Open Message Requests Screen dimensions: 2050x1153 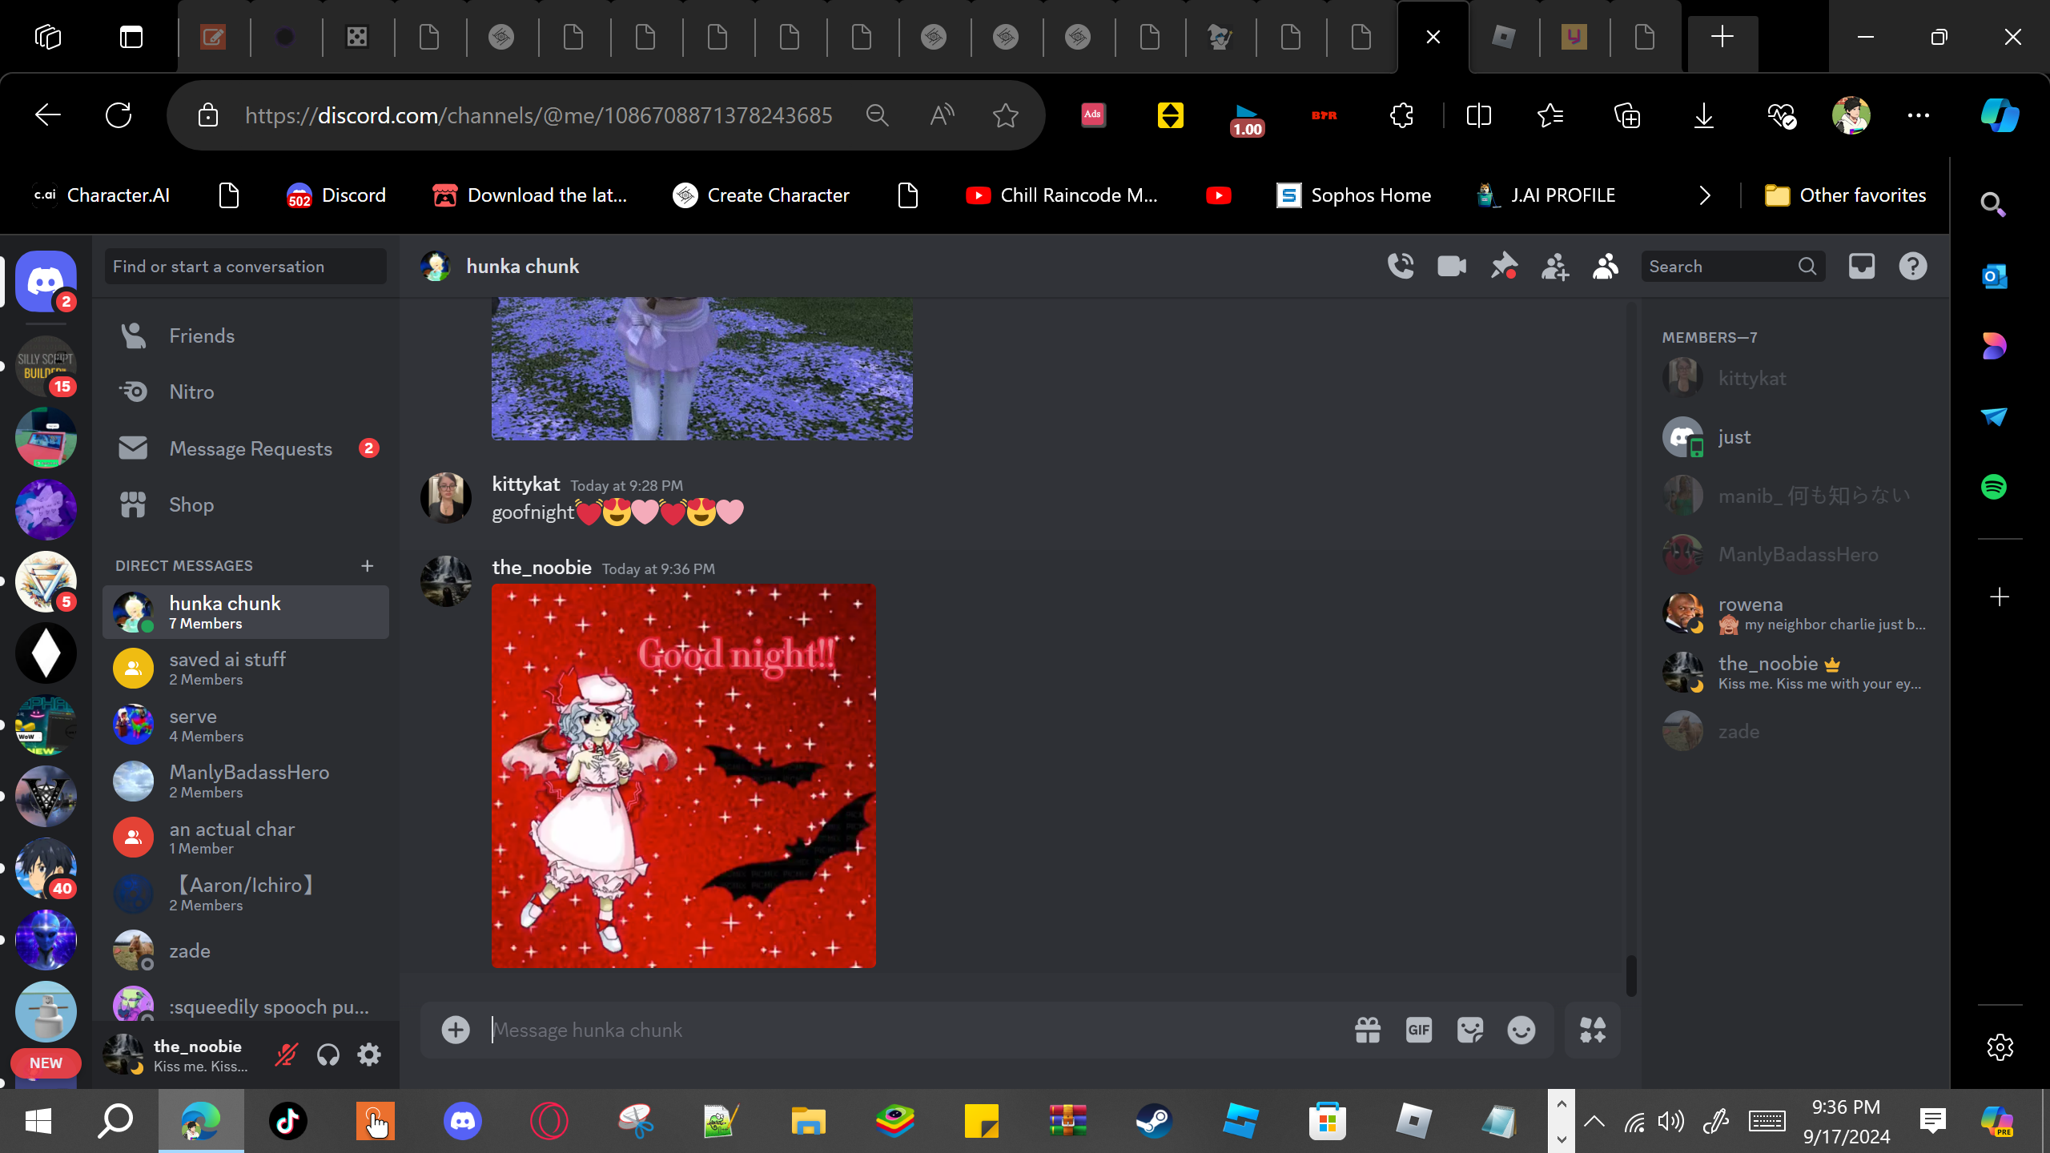coord(250,449)
